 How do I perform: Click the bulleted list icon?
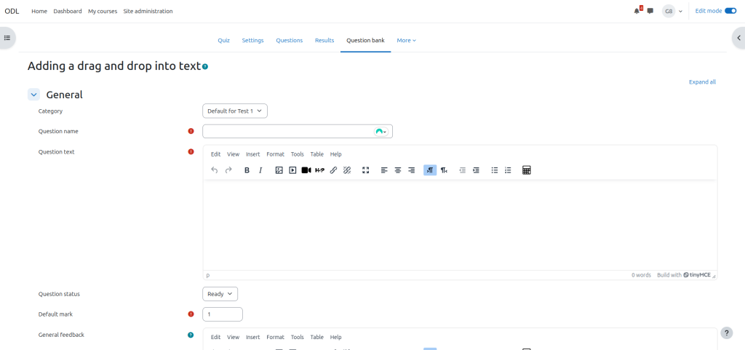point(495,170)
